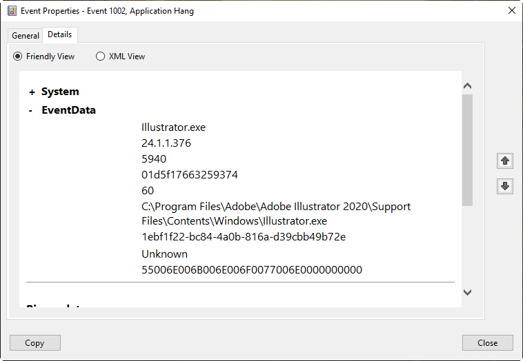
Task: Select the Details tab
Action: pos(60,34)
